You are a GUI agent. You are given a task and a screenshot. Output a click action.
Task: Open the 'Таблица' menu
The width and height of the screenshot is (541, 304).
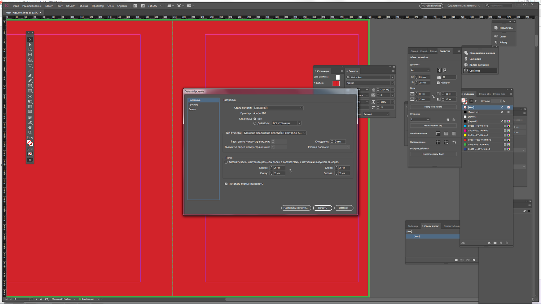(83, 6)
